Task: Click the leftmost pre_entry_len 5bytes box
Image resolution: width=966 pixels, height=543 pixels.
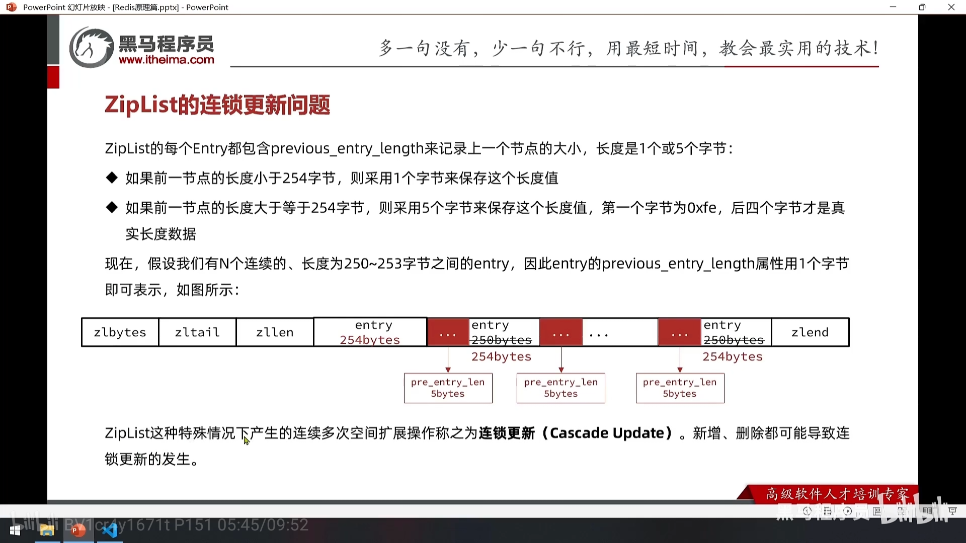Action: (x=448, y=388)
